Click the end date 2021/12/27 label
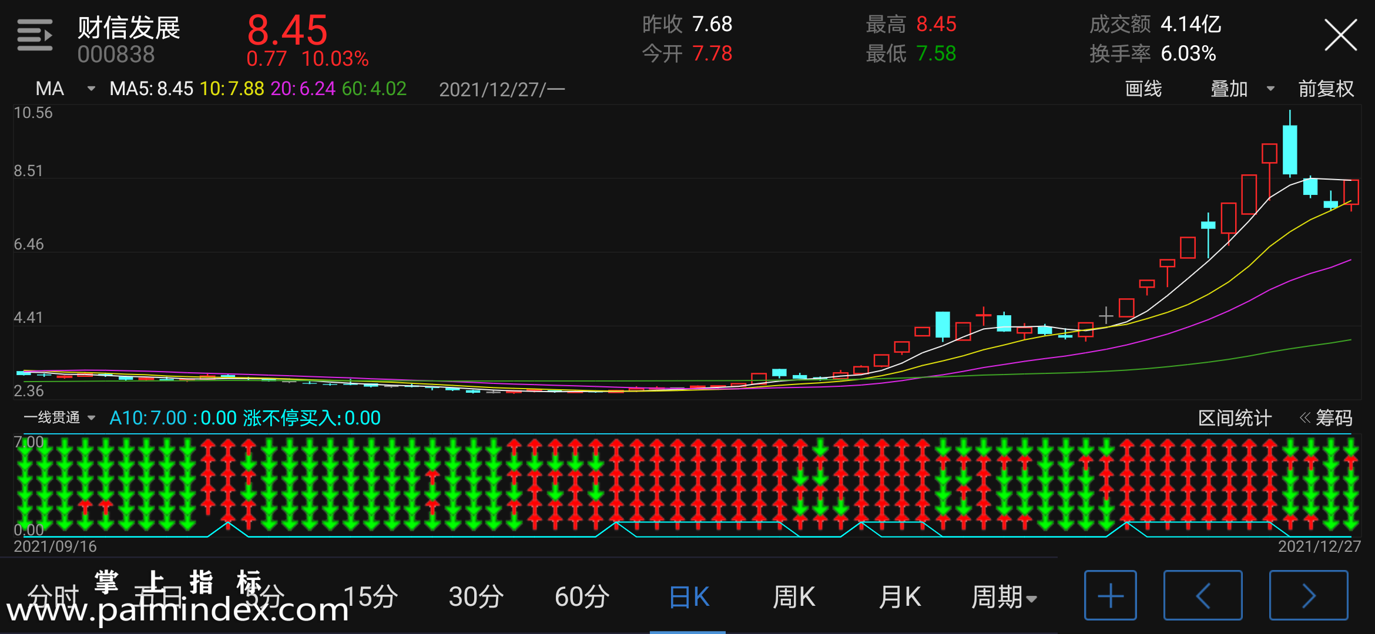The image size is (1375, 634). (1319, 547)
